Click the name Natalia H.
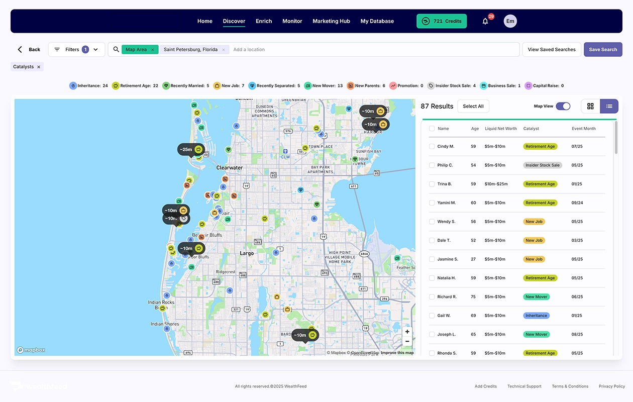The height and width of the screenshot is (402, 633). click(447, 278)
